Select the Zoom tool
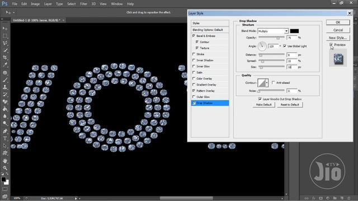 (5, 168)
